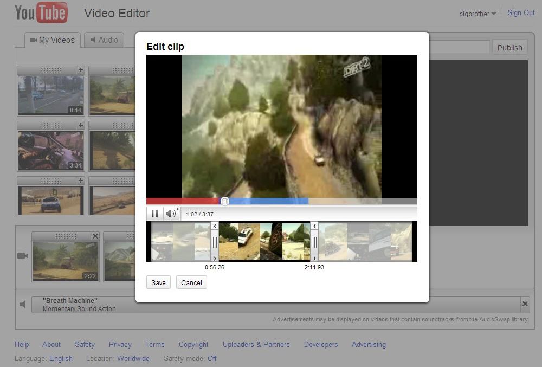542x367 pixels.
Task: Mute the clip preview volume
Action: 171,214
